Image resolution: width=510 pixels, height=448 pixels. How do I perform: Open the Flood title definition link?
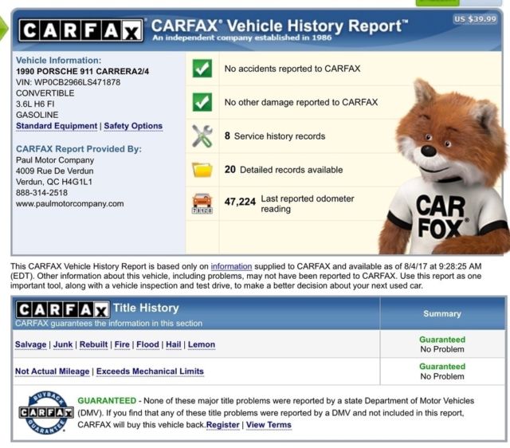(147, 344)
